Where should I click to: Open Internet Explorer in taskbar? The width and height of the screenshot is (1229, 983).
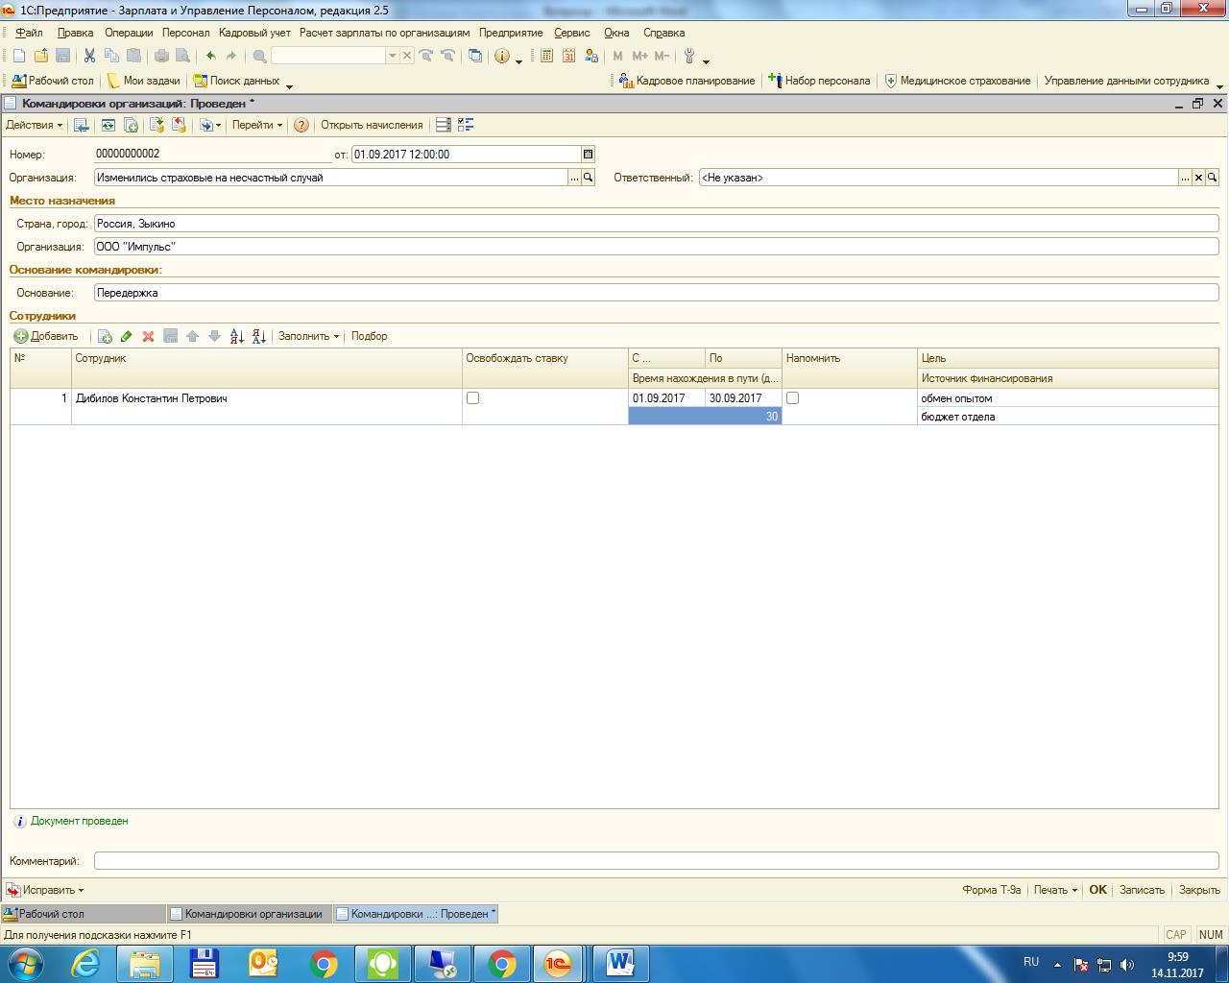point(85,963)
